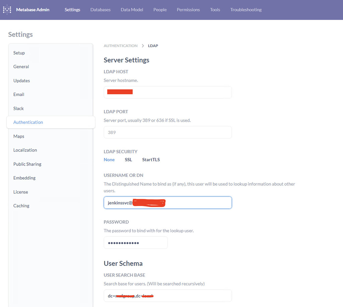This screenshot has height=307, width=343.
Task: Open the Slack settings page
Action: [18, 108]
